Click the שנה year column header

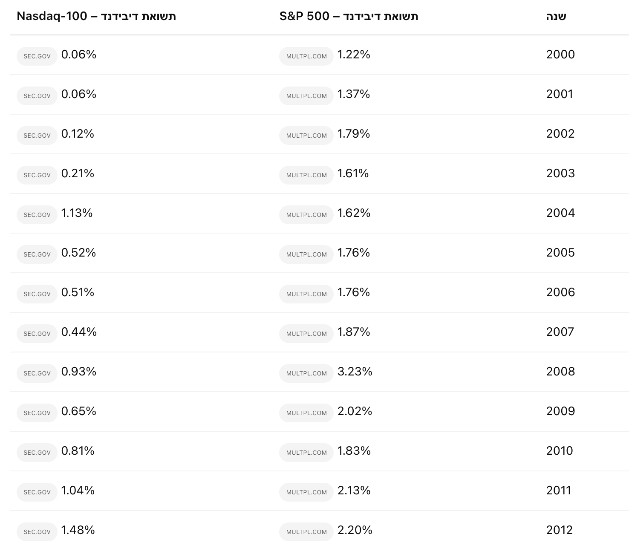click(556, 16)
